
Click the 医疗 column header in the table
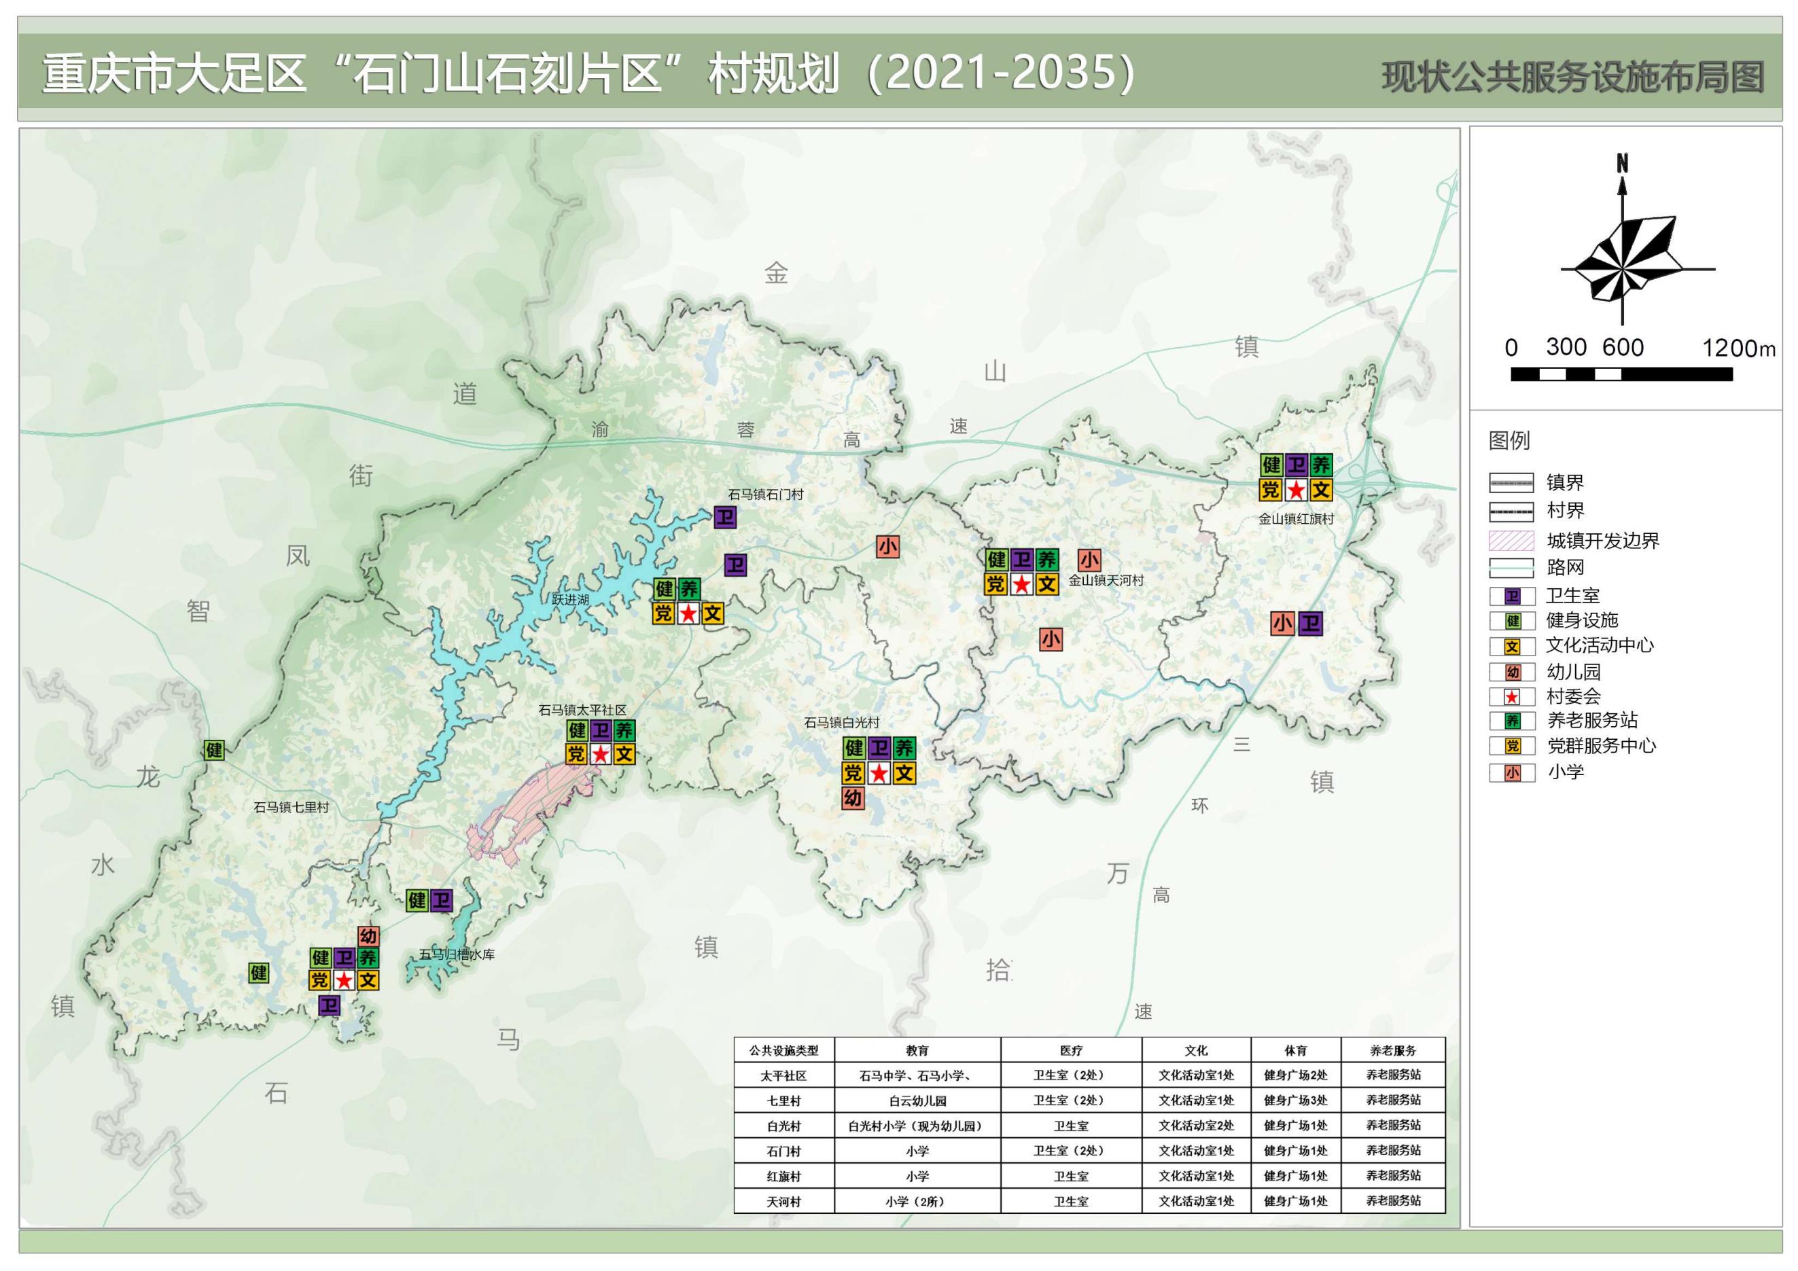[x=1070, y=1050]
